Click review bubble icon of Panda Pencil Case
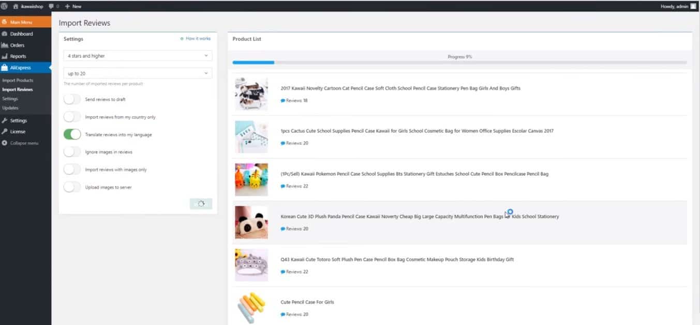Screen dimensions: 700x325 pyautogui.click(x=283, y=229)
